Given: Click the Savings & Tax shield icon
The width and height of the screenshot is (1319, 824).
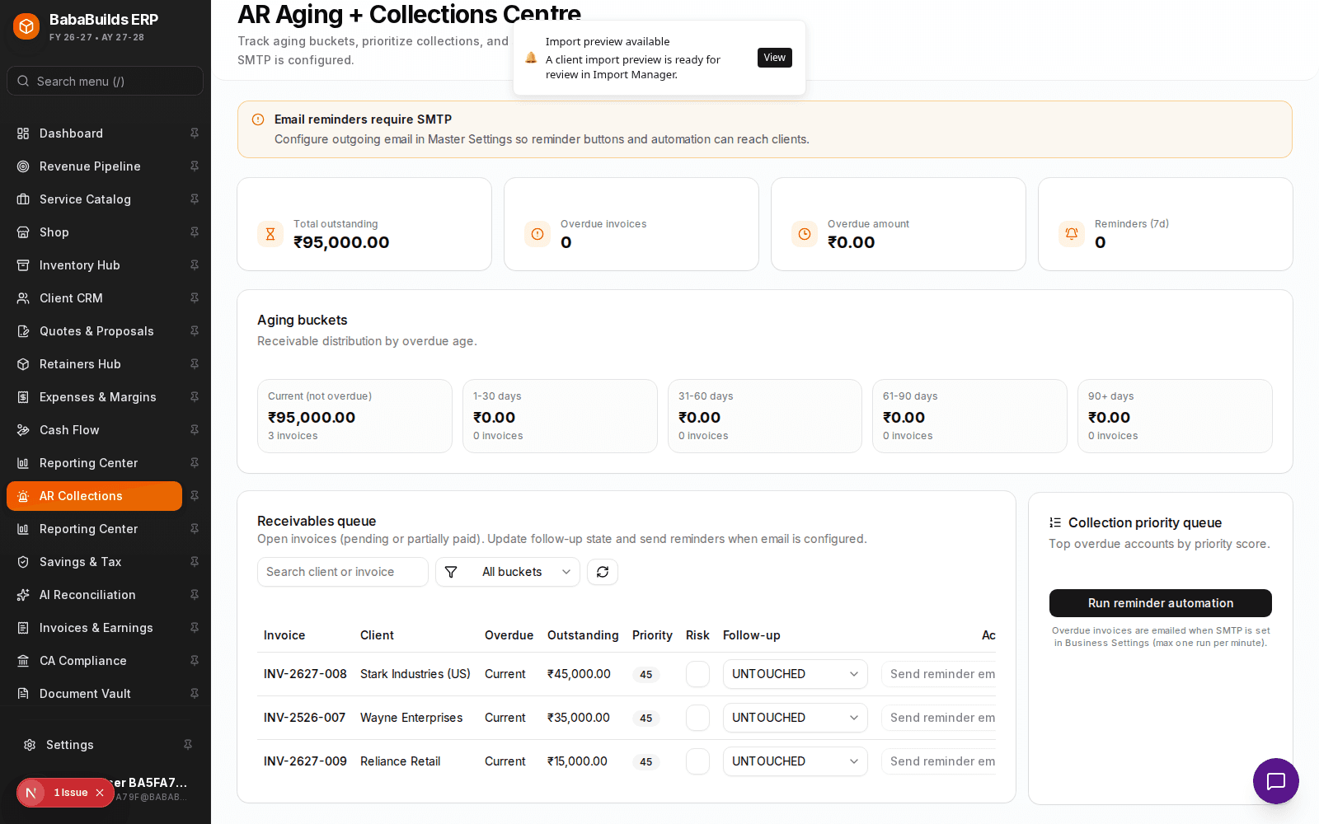Looking at the screenshot, I should coord(23,562).
